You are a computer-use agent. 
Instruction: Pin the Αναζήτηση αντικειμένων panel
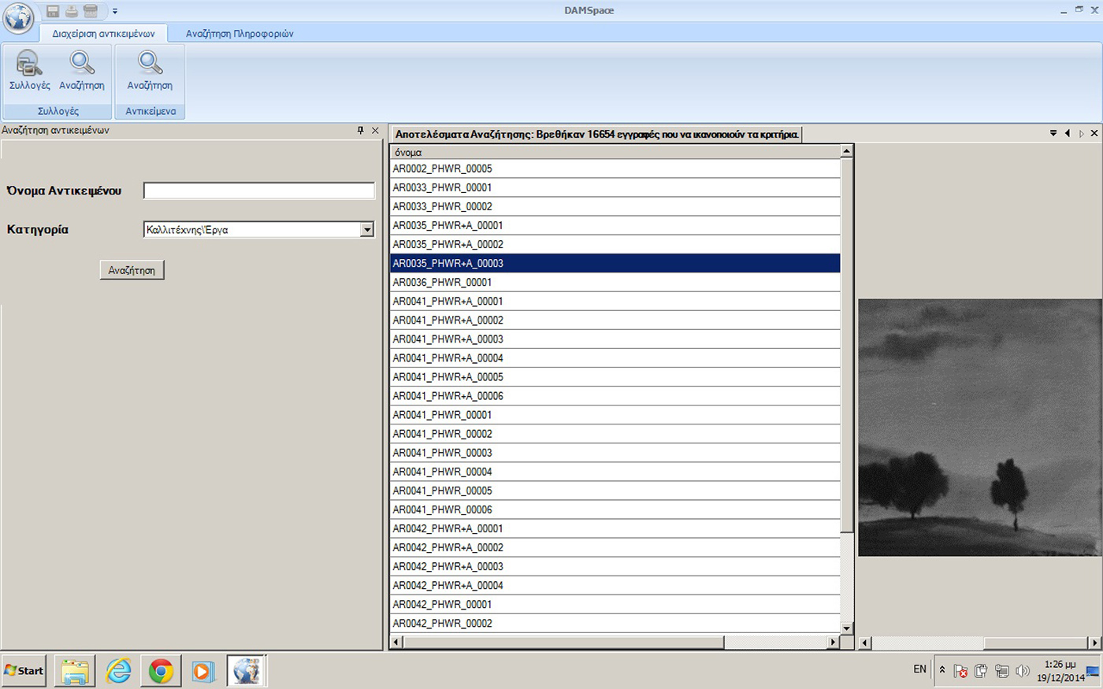(361, 131)
